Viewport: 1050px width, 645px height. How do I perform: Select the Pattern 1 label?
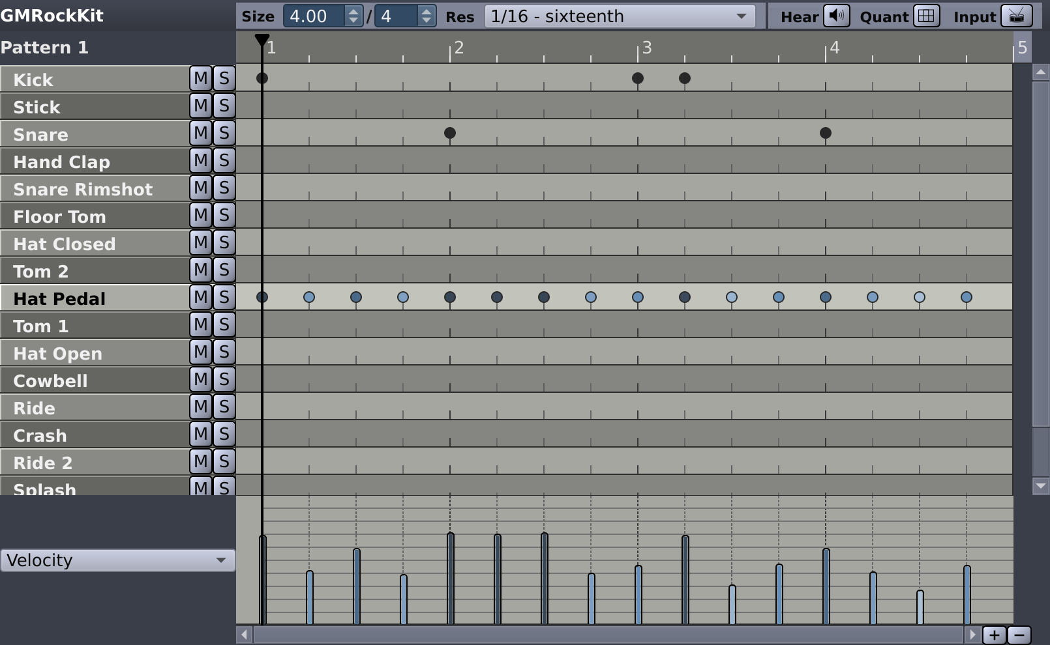click(x=46, y=46)
